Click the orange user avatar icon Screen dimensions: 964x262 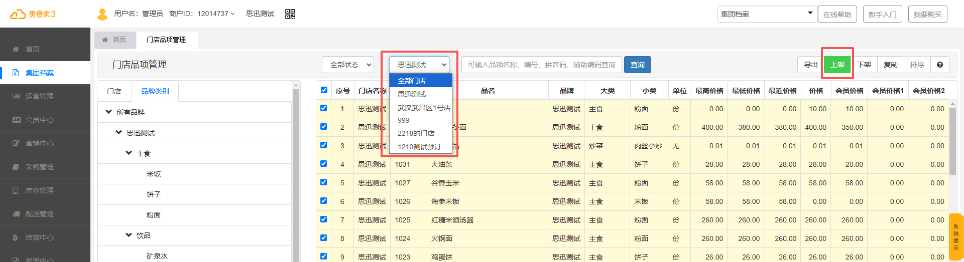coord(102,14)
